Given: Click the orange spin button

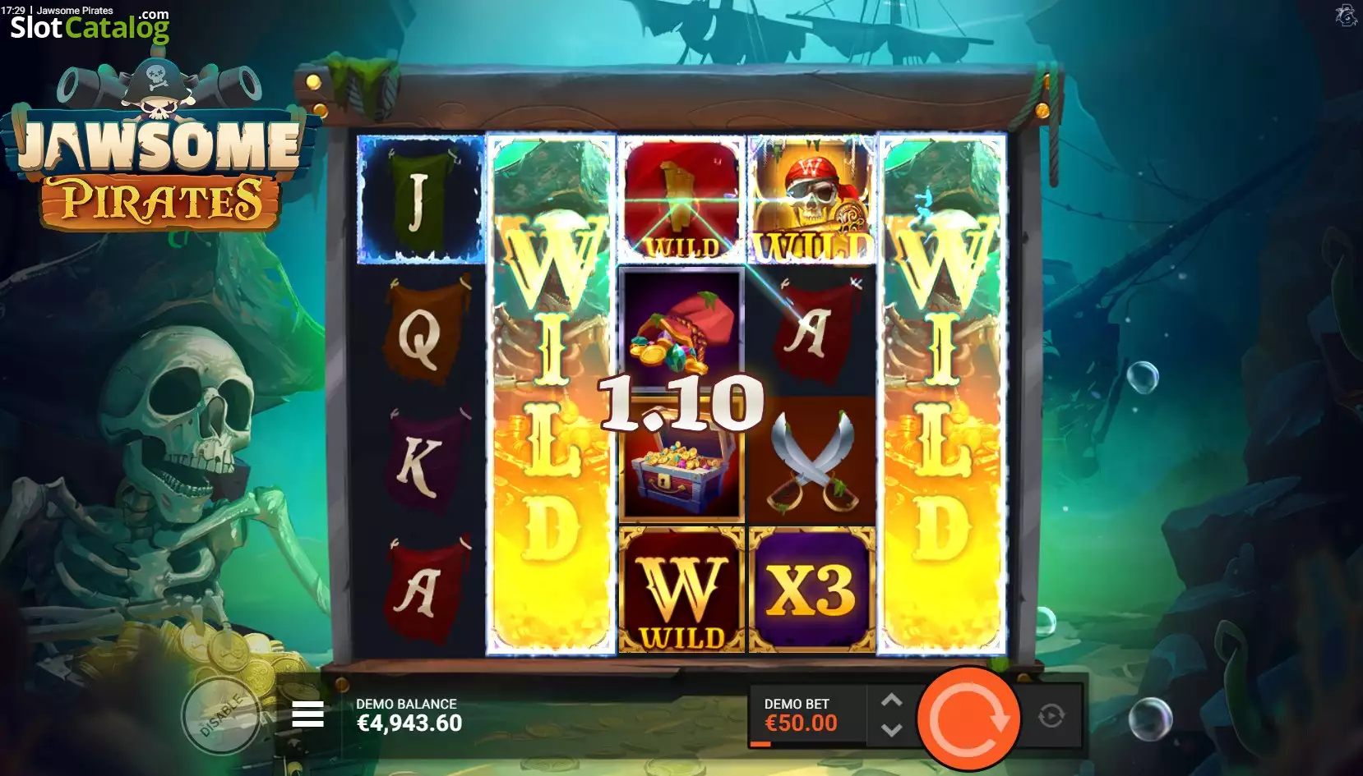Looking at the screenshot, I should 968,719.
